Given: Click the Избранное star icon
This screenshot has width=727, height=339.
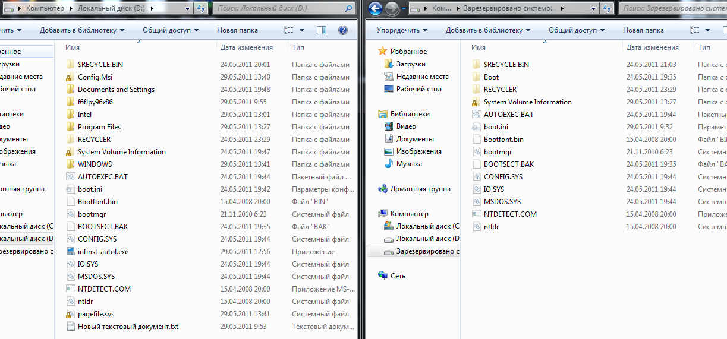Looking at the screenshot, I should pos(383,52).
